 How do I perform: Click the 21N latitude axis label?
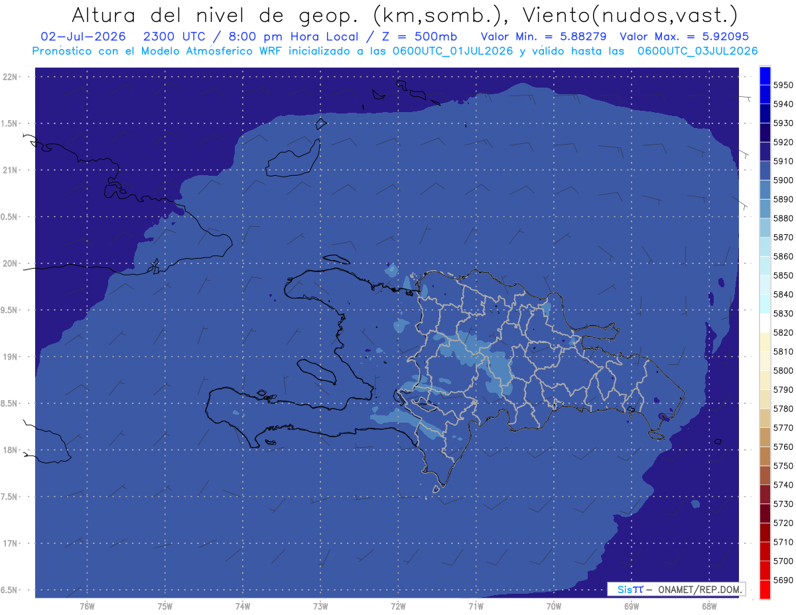(11, 170)
